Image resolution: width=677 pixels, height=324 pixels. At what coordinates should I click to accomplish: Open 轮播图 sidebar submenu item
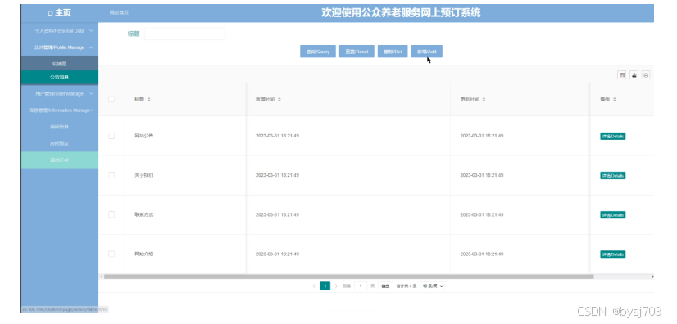[60, 64]
